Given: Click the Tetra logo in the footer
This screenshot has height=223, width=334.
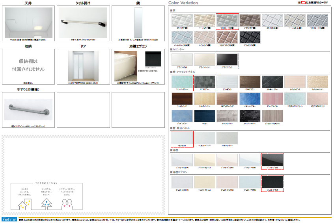Looking at the screenshot, I should tap(9, 219).
